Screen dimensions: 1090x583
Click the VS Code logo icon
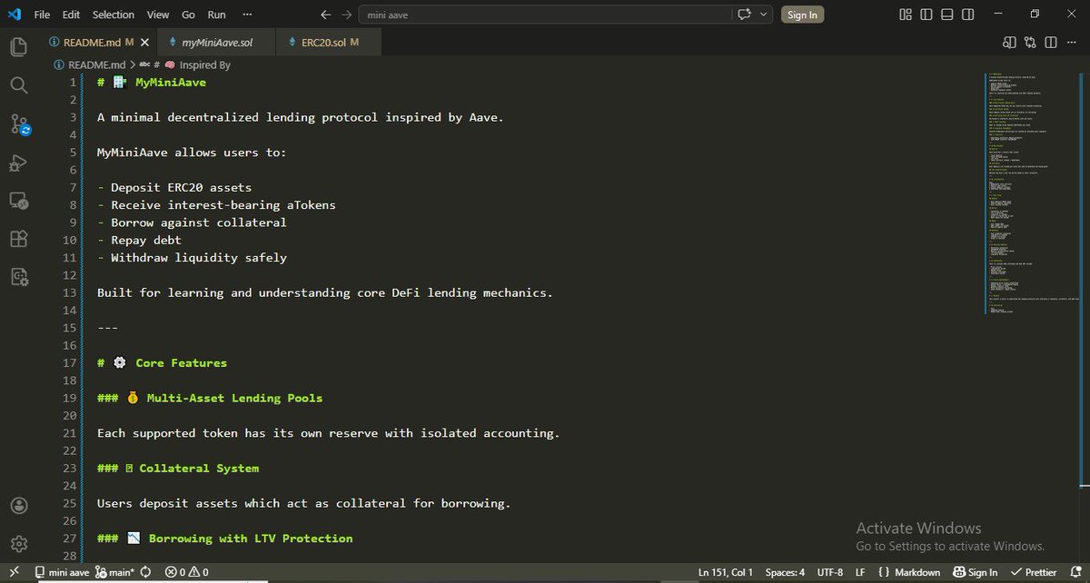click(14, 15)
